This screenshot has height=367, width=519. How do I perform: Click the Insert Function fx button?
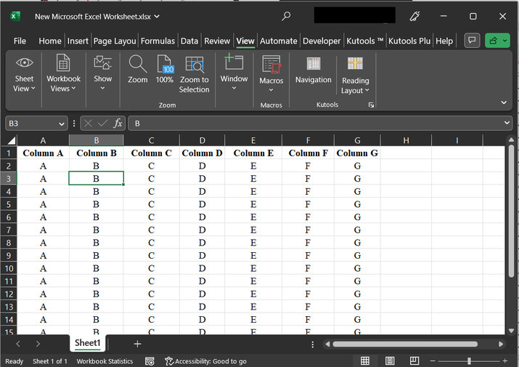tap(118, 124)
